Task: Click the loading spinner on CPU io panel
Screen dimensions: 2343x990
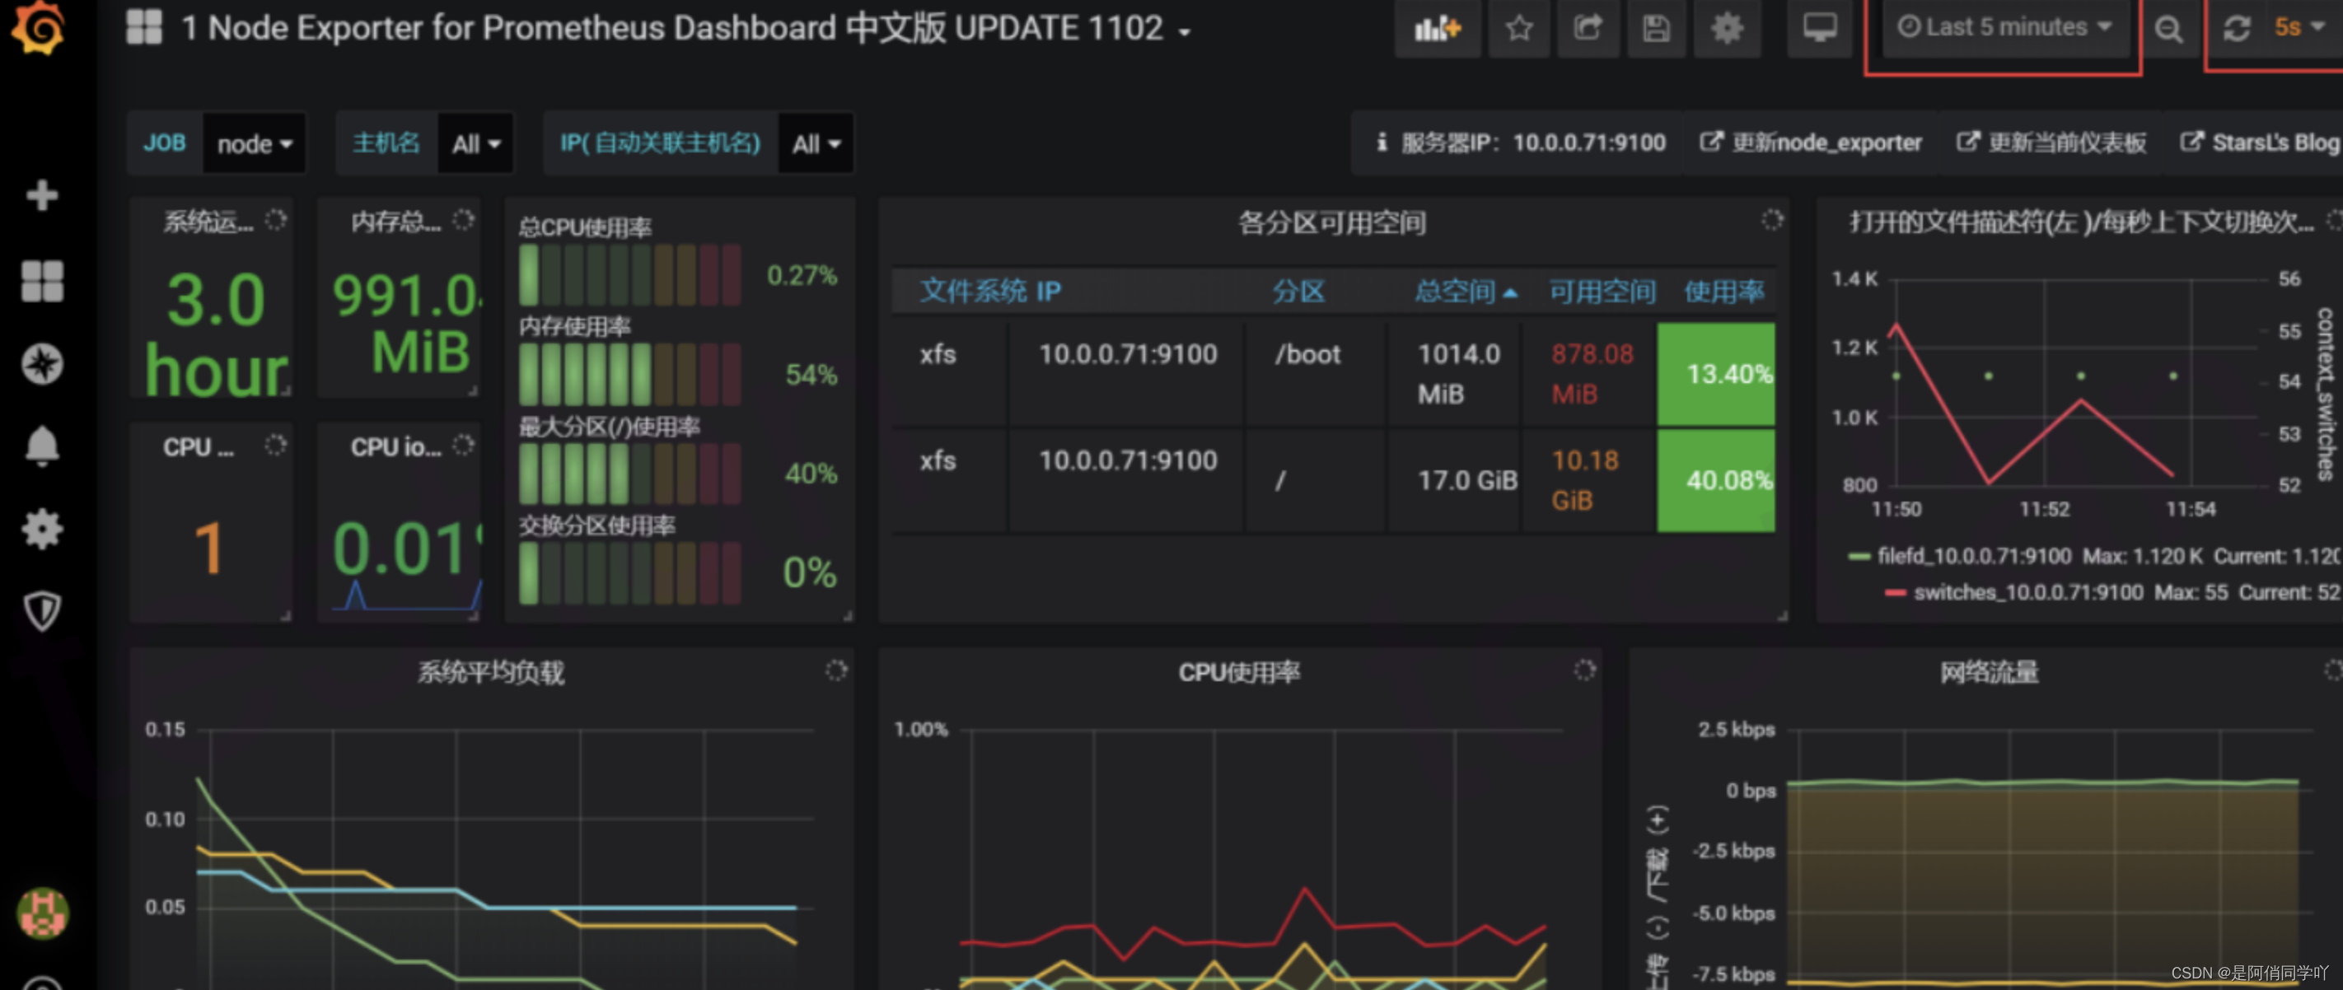Action: (x=464, y=446)
